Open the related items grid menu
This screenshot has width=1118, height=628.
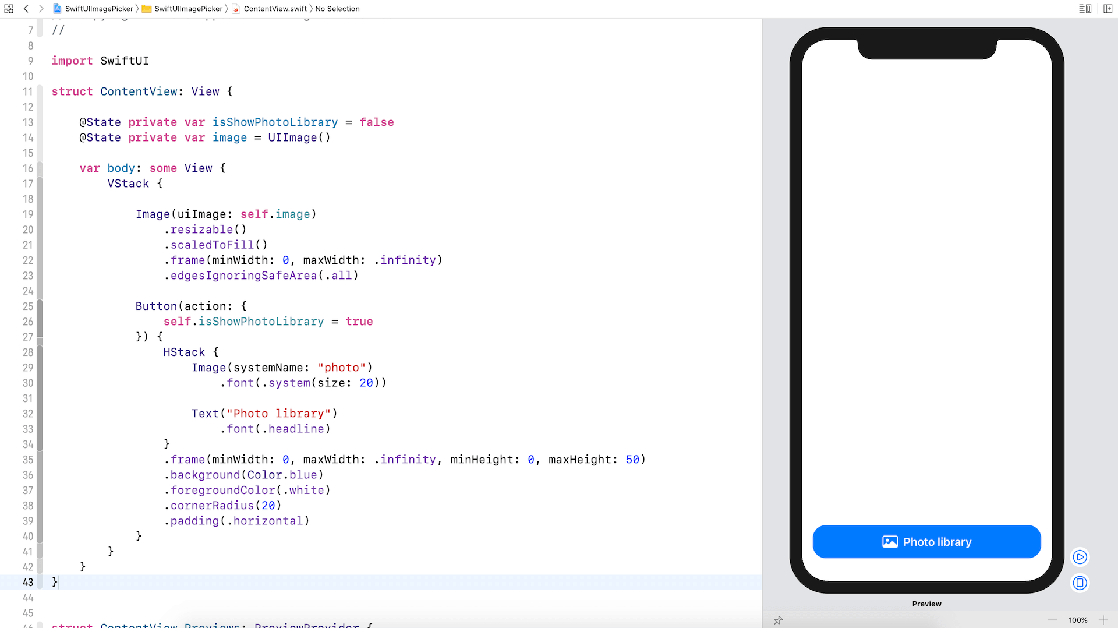(x=9, y=9)
